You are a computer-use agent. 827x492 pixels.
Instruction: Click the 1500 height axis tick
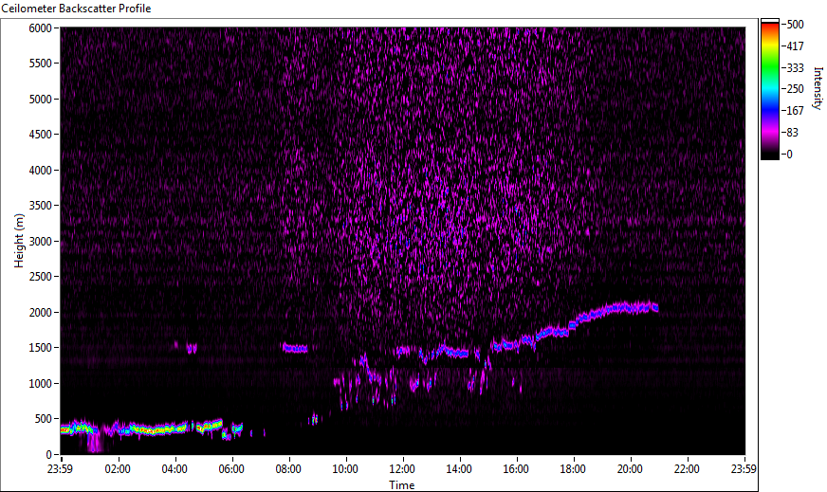click(41, 348)
